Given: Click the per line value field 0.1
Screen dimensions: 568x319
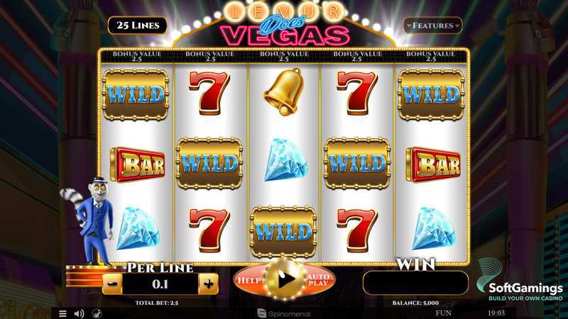Looking at the screenshot, I should tap(160, 284).
